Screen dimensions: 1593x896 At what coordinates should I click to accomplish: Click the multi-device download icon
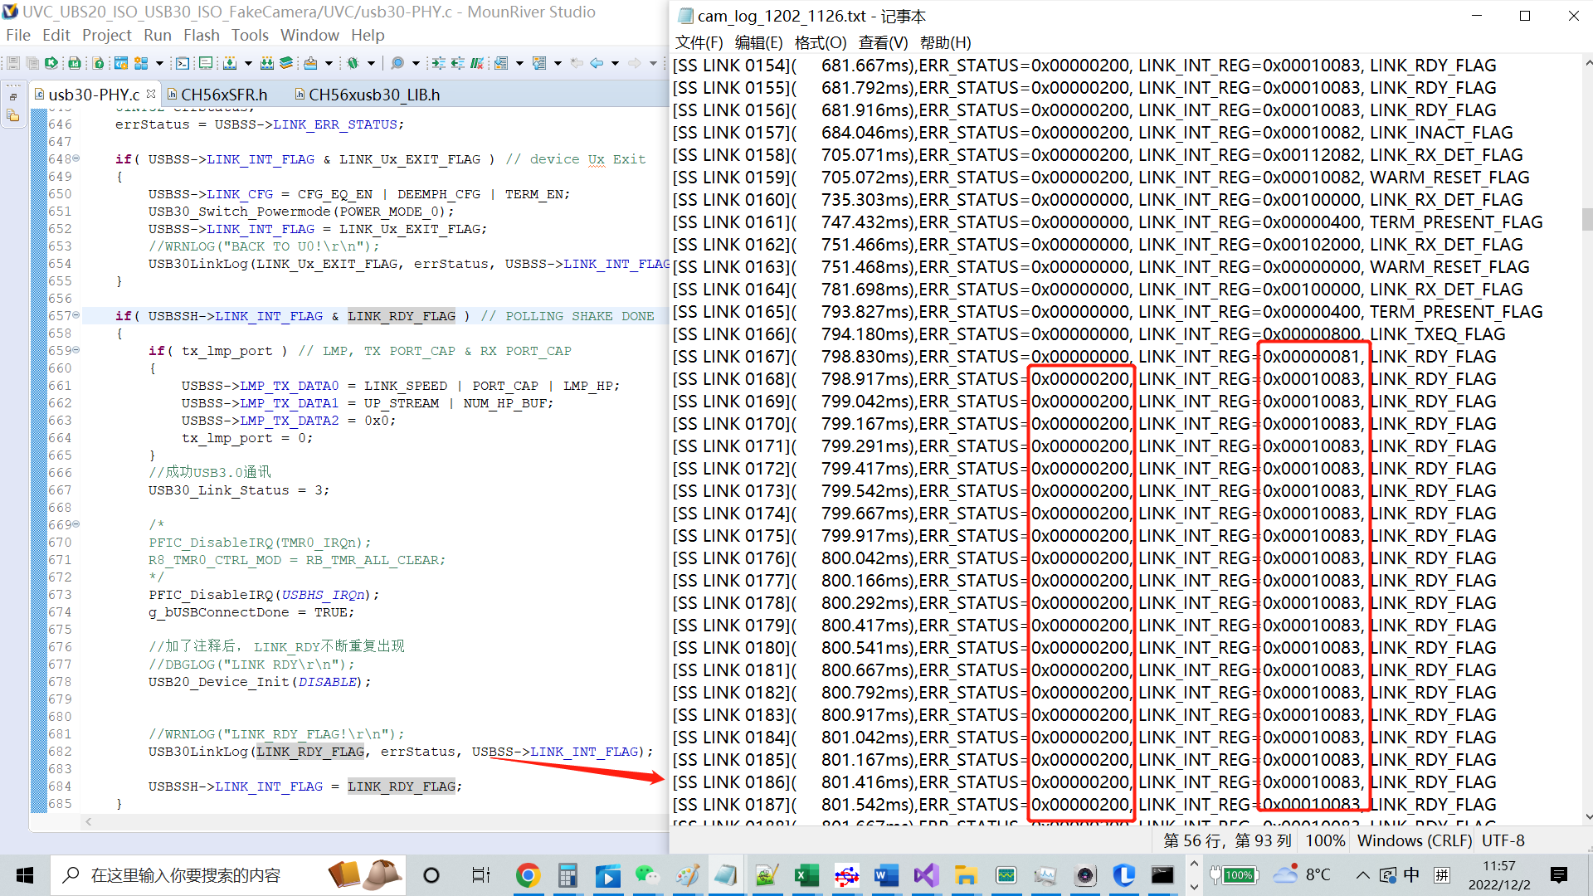267,63
